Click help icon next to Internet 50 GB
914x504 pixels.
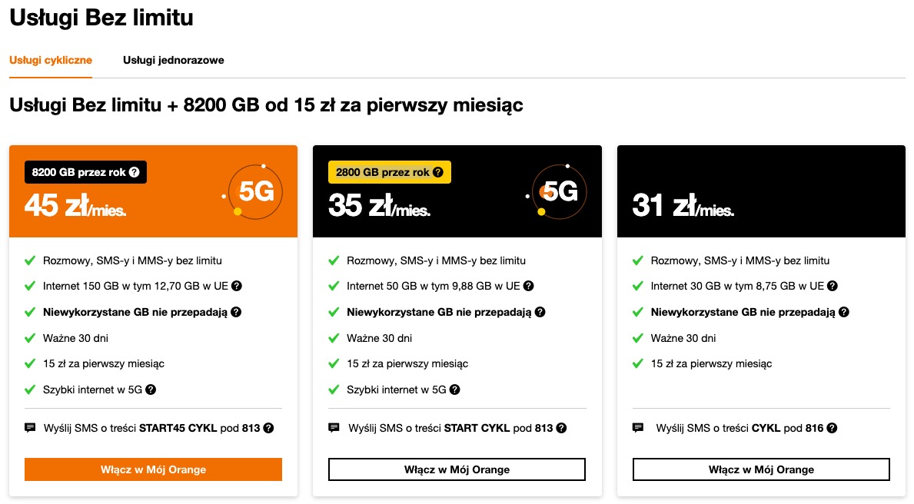coord(528,286)
